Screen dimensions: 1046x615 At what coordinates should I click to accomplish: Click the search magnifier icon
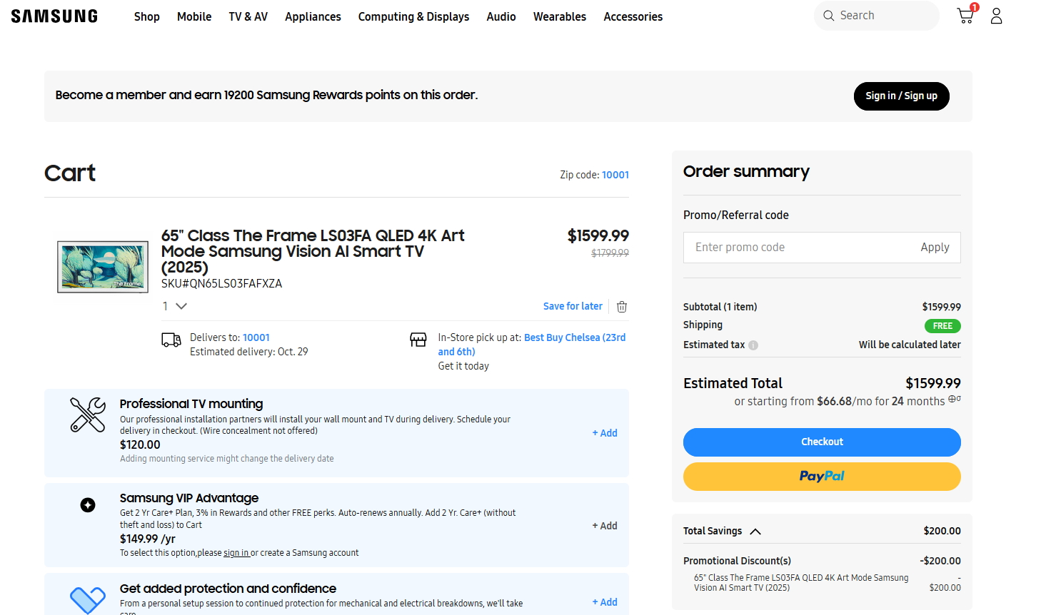[x=829, y=16]
